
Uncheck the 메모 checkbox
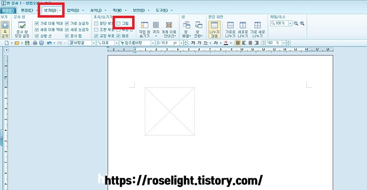(118, 36)
